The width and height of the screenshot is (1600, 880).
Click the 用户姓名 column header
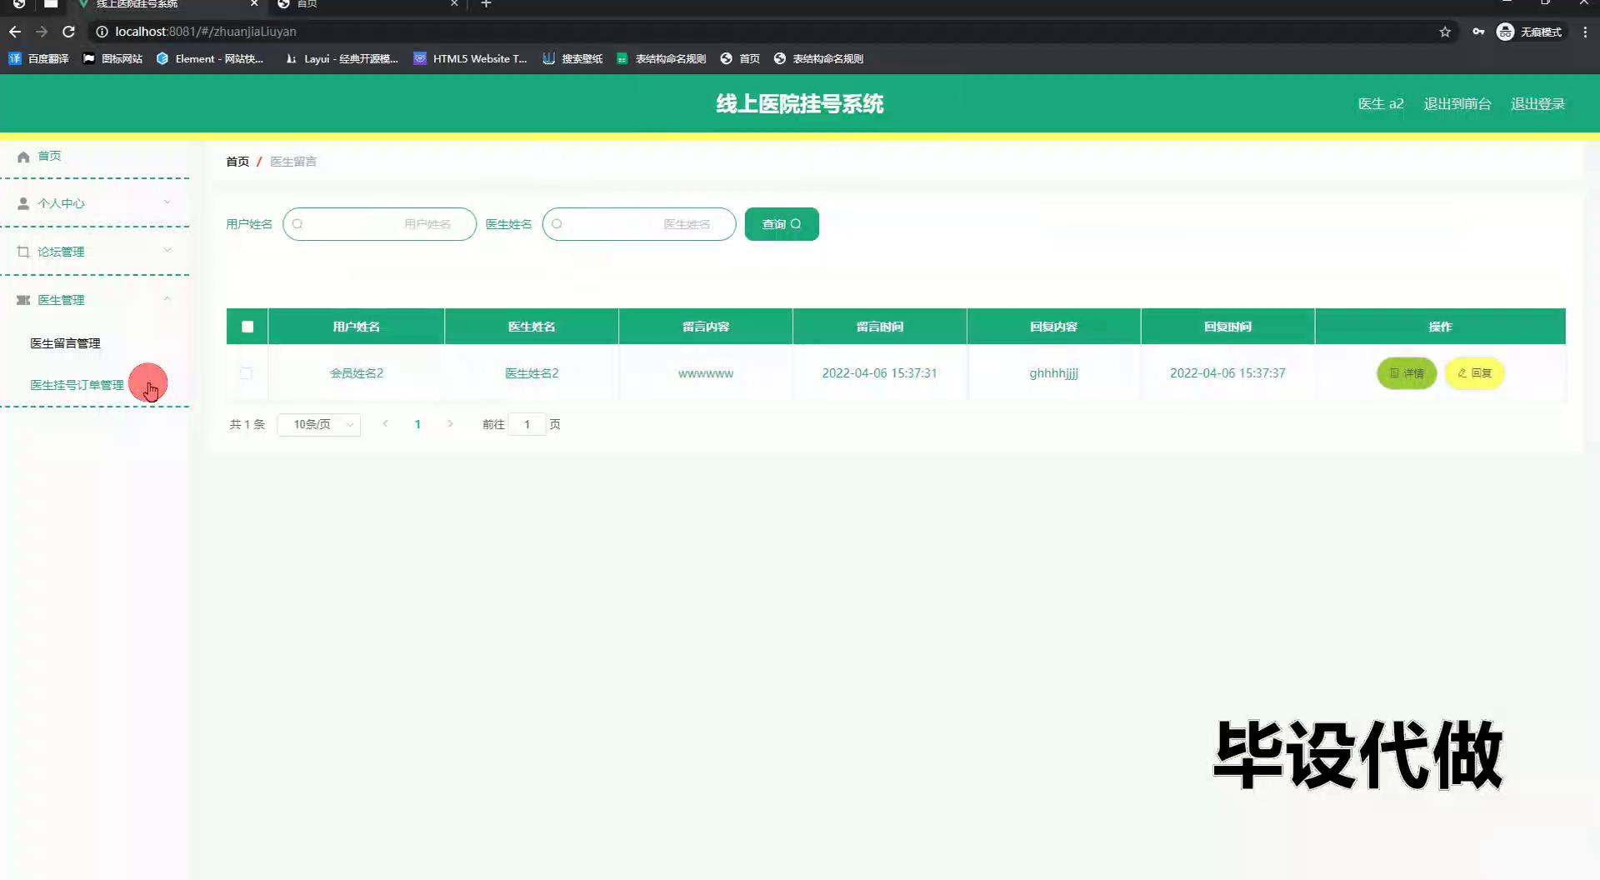click(357, 327)
